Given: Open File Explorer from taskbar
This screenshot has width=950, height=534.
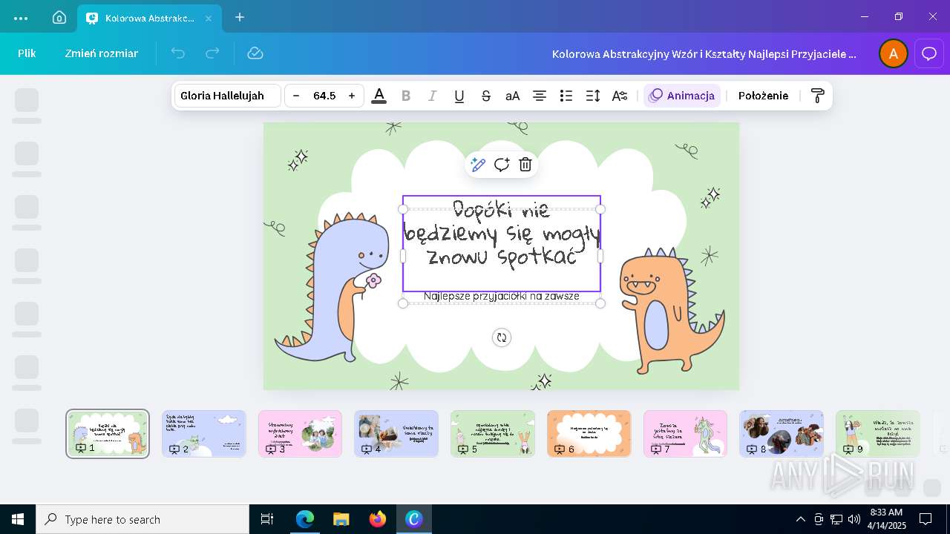Looking at the screenshot, I should pos(341,519).
